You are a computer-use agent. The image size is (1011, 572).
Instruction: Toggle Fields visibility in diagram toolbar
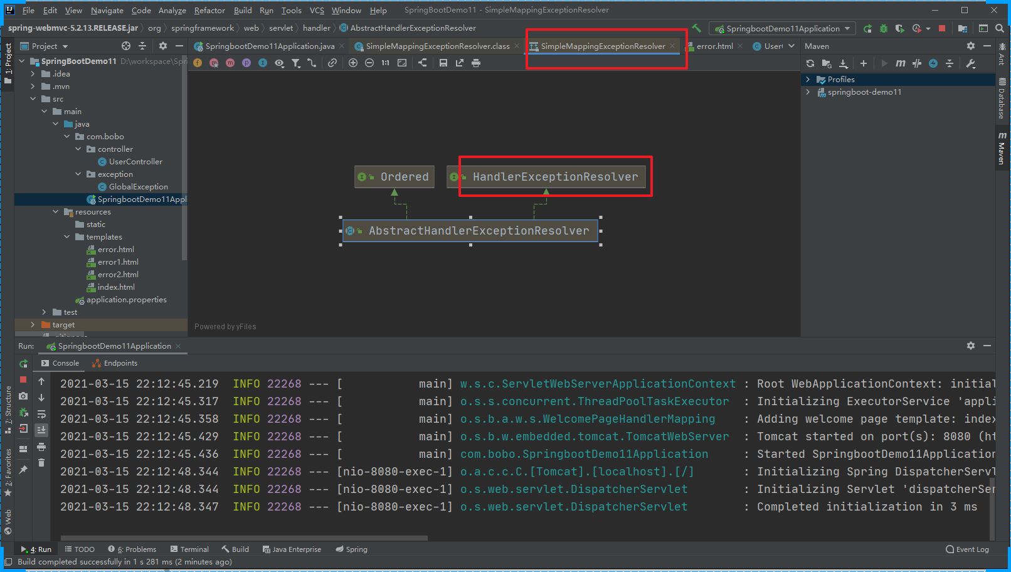tap(198, 63)
